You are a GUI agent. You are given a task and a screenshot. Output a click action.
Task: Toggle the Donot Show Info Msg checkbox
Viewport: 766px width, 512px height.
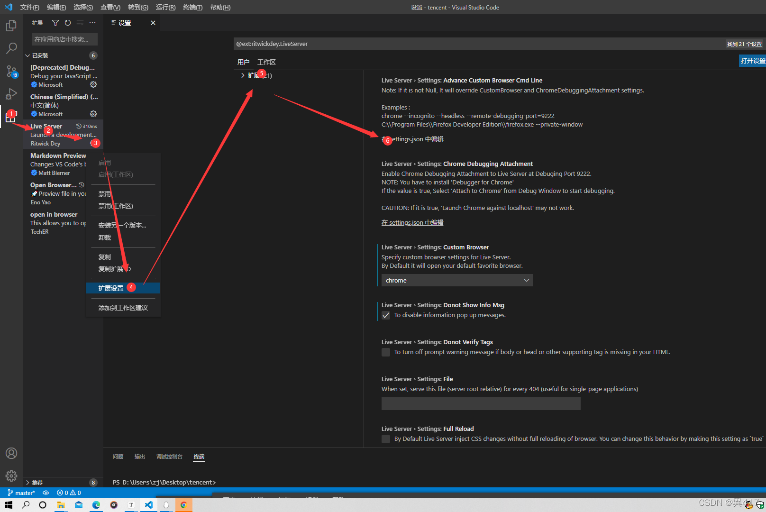(386, 315)
